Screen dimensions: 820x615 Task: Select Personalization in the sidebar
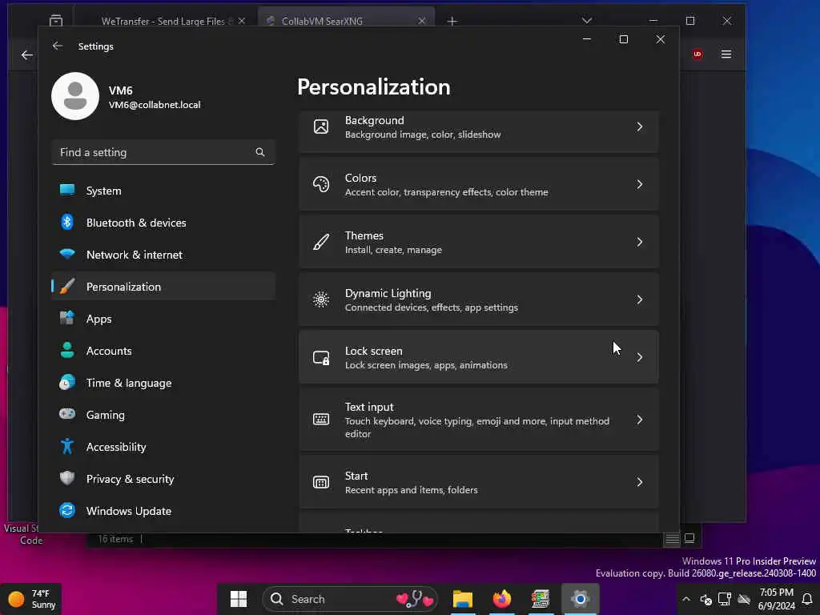click(x=163, y=287)
